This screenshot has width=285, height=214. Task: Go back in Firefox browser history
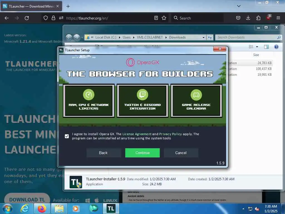point(7,18)
